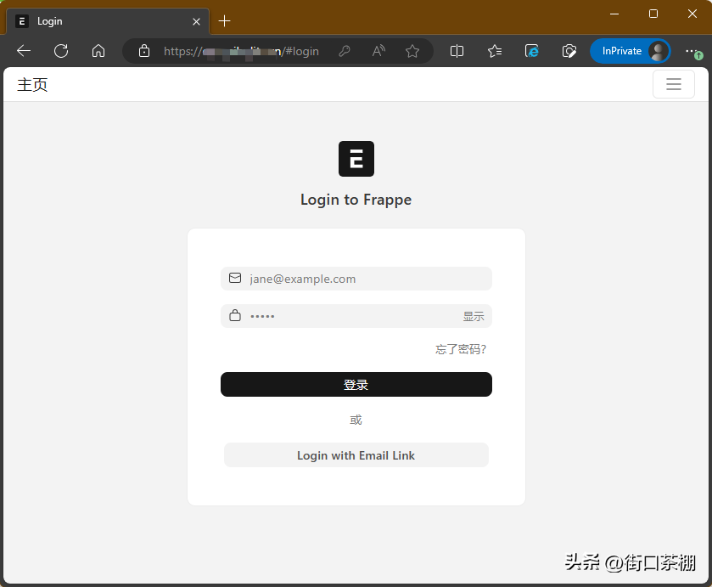Viewport: 712px width, 587px height.
Task: Open the 忘了密码? link
Action: point(460,349)
